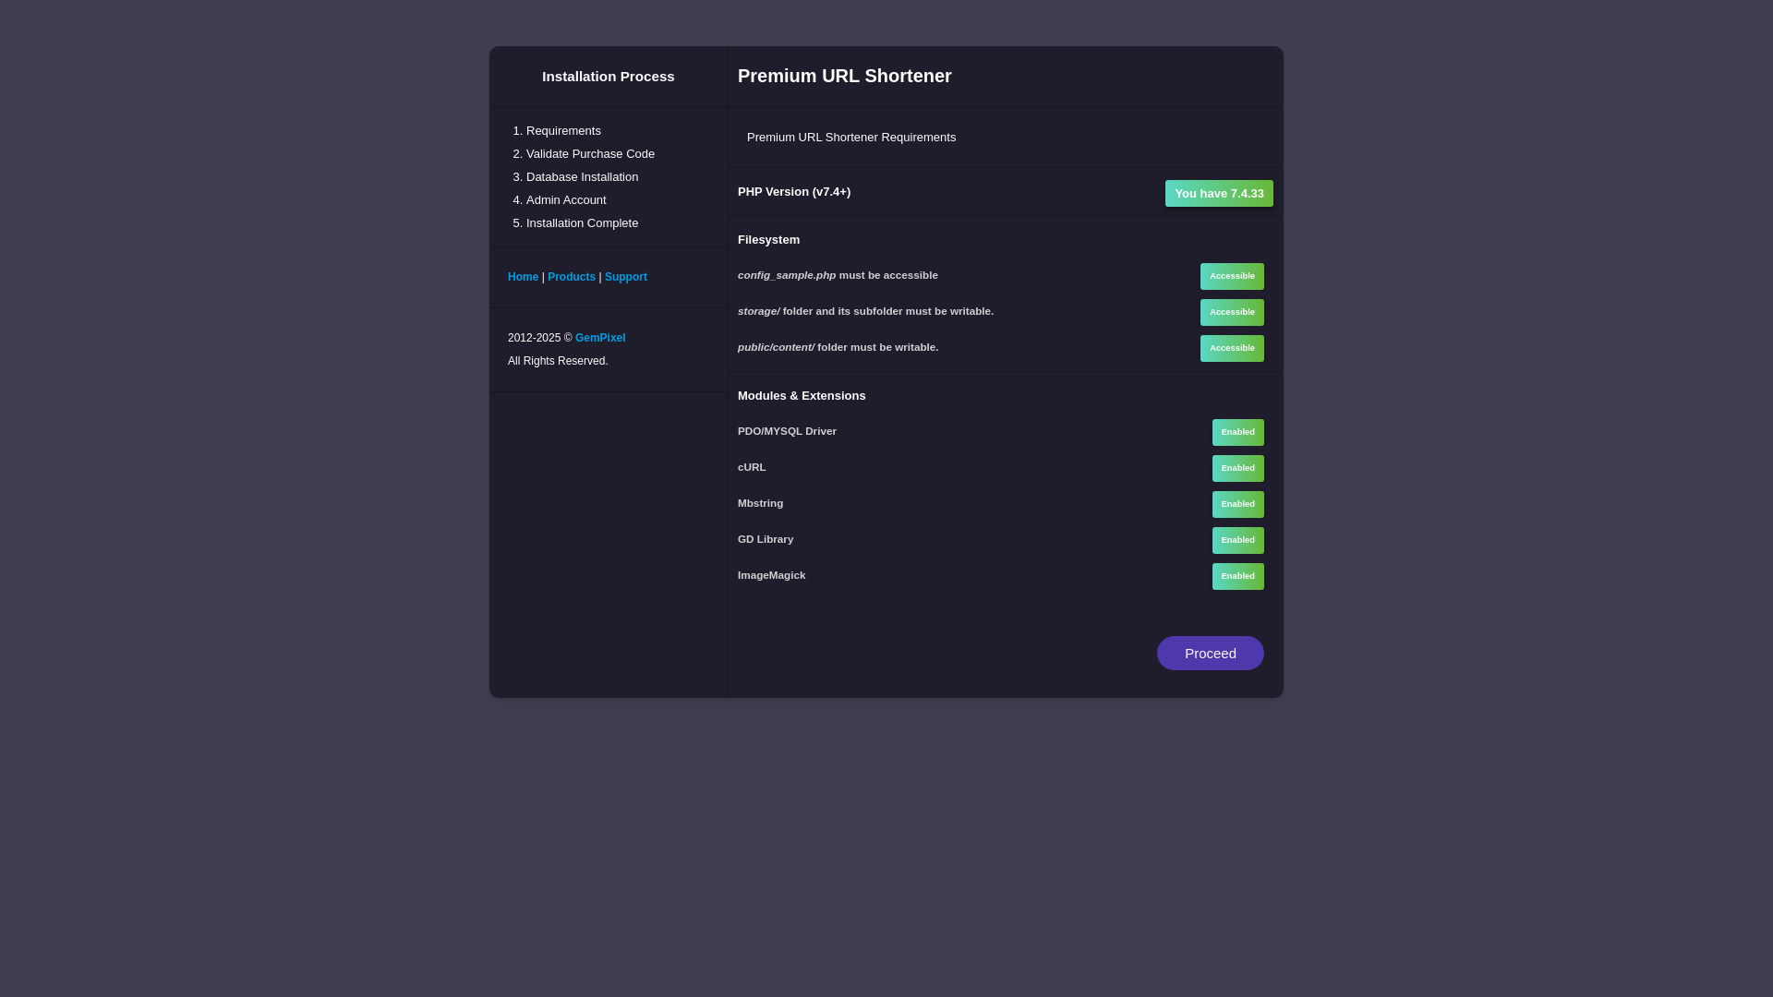1773x997 pixels.
Task: Click 'Premium URL Shortener Requirements' subtitle
Action: [x=851, y=138]
